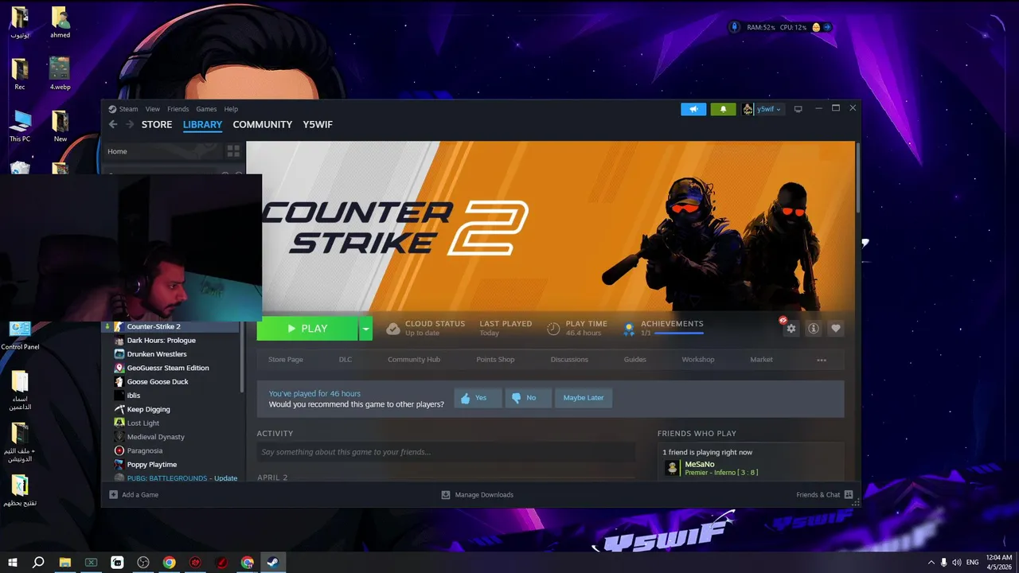The image size is (1019, 573).
Task: Open the Rec desktop folder
Action: pyautogui.click(x=20, y=74)
